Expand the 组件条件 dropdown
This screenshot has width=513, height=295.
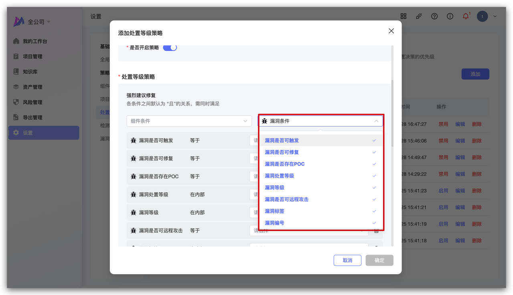click(x=189, y=121)
